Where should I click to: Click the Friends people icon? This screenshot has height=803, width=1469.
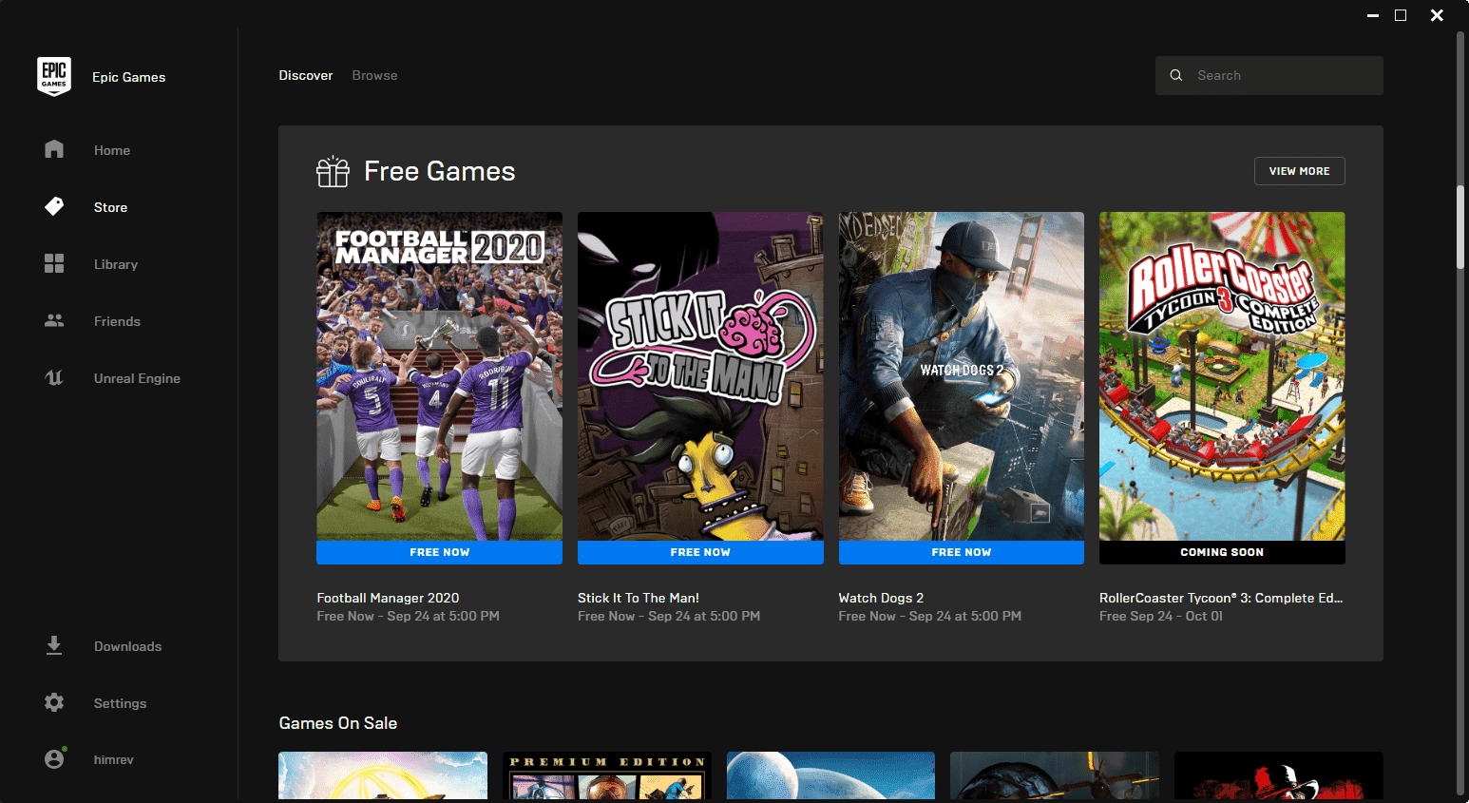[x=54, y=320]
